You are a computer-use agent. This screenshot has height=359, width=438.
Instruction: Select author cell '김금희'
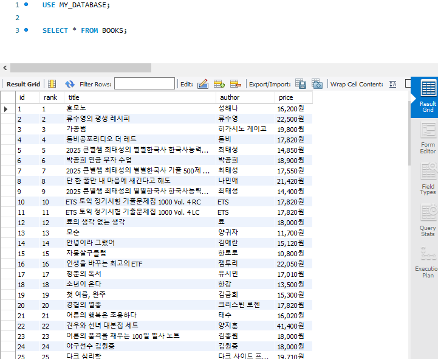point(245,295)
